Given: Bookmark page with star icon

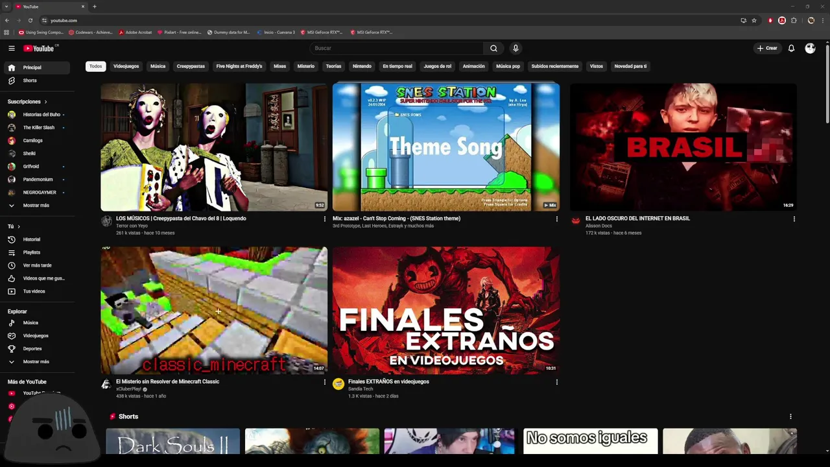Looking at the screenshot, I should [754, 20].
